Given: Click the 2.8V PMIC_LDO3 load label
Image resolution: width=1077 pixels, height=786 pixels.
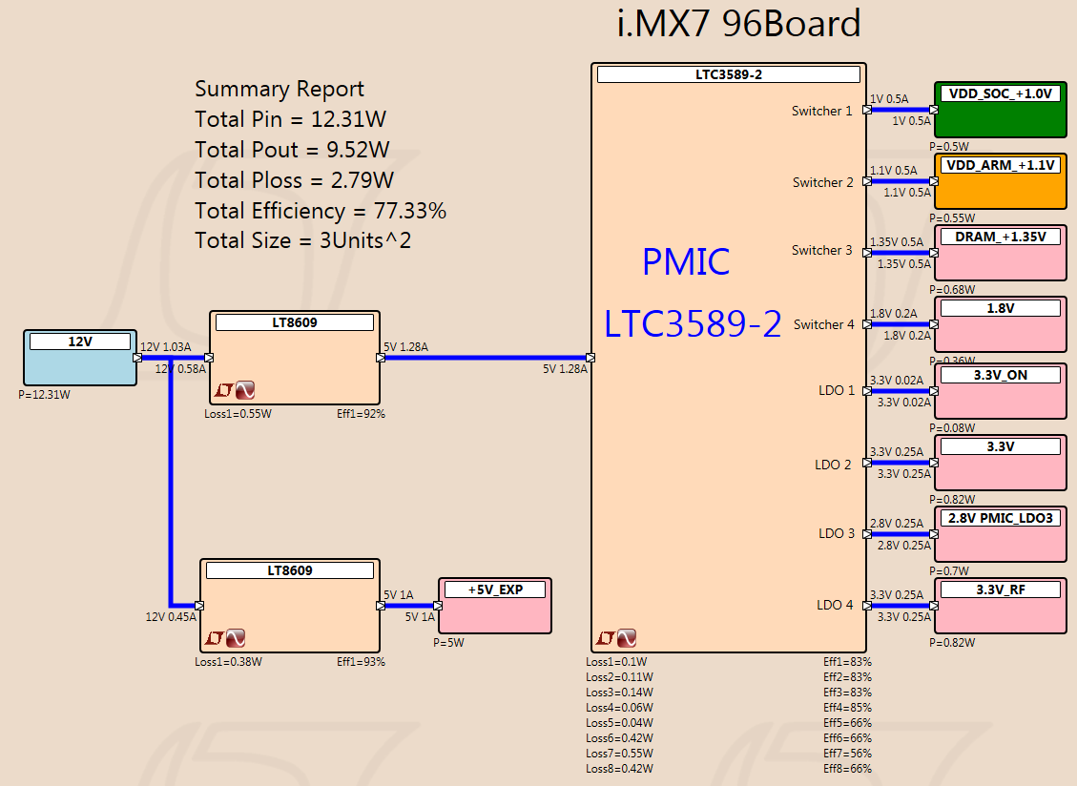Looking at the screenshot, I should pyautogui.click(x=1001, y=518).
